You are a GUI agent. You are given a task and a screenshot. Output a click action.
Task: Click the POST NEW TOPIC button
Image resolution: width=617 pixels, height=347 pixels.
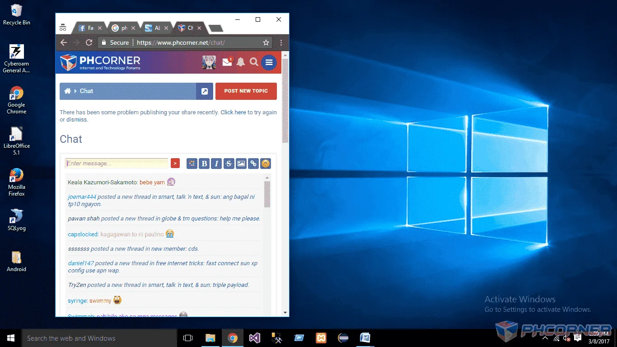point(246,91)
